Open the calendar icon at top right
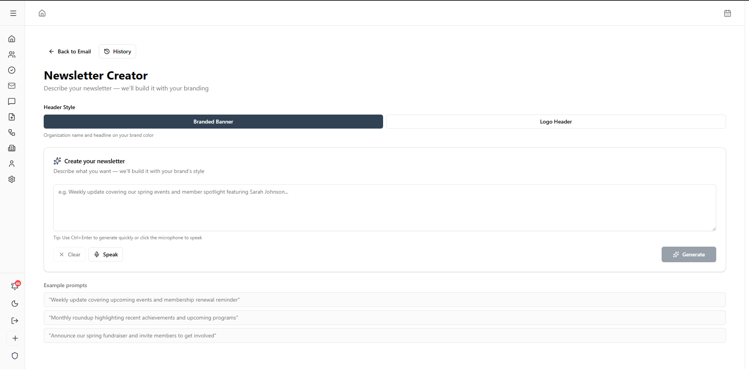The width and height of the screenshot is (749, 369). 727,13
